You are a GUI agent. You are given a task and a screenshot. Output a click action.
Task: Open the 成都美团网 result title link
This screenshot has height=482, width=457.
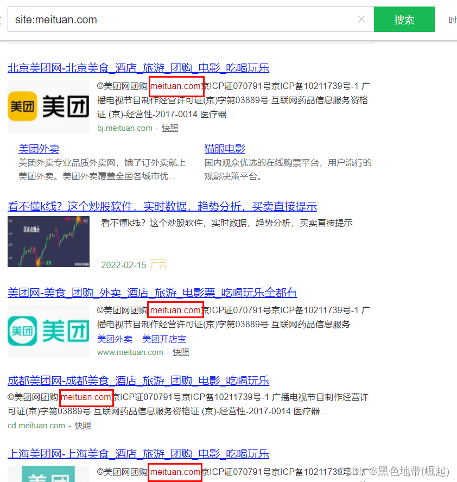138,380
